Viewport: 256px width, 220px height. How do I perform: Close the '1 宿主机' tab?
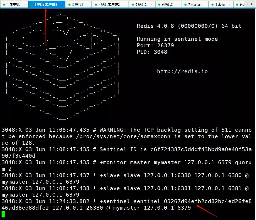click(25, 5)
